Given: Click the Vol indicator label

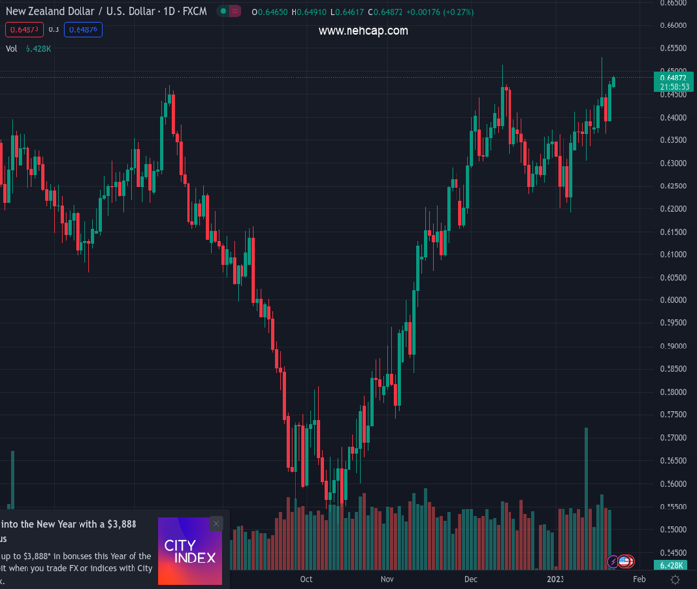Looking at the screenshot, I should pos(12,48).
